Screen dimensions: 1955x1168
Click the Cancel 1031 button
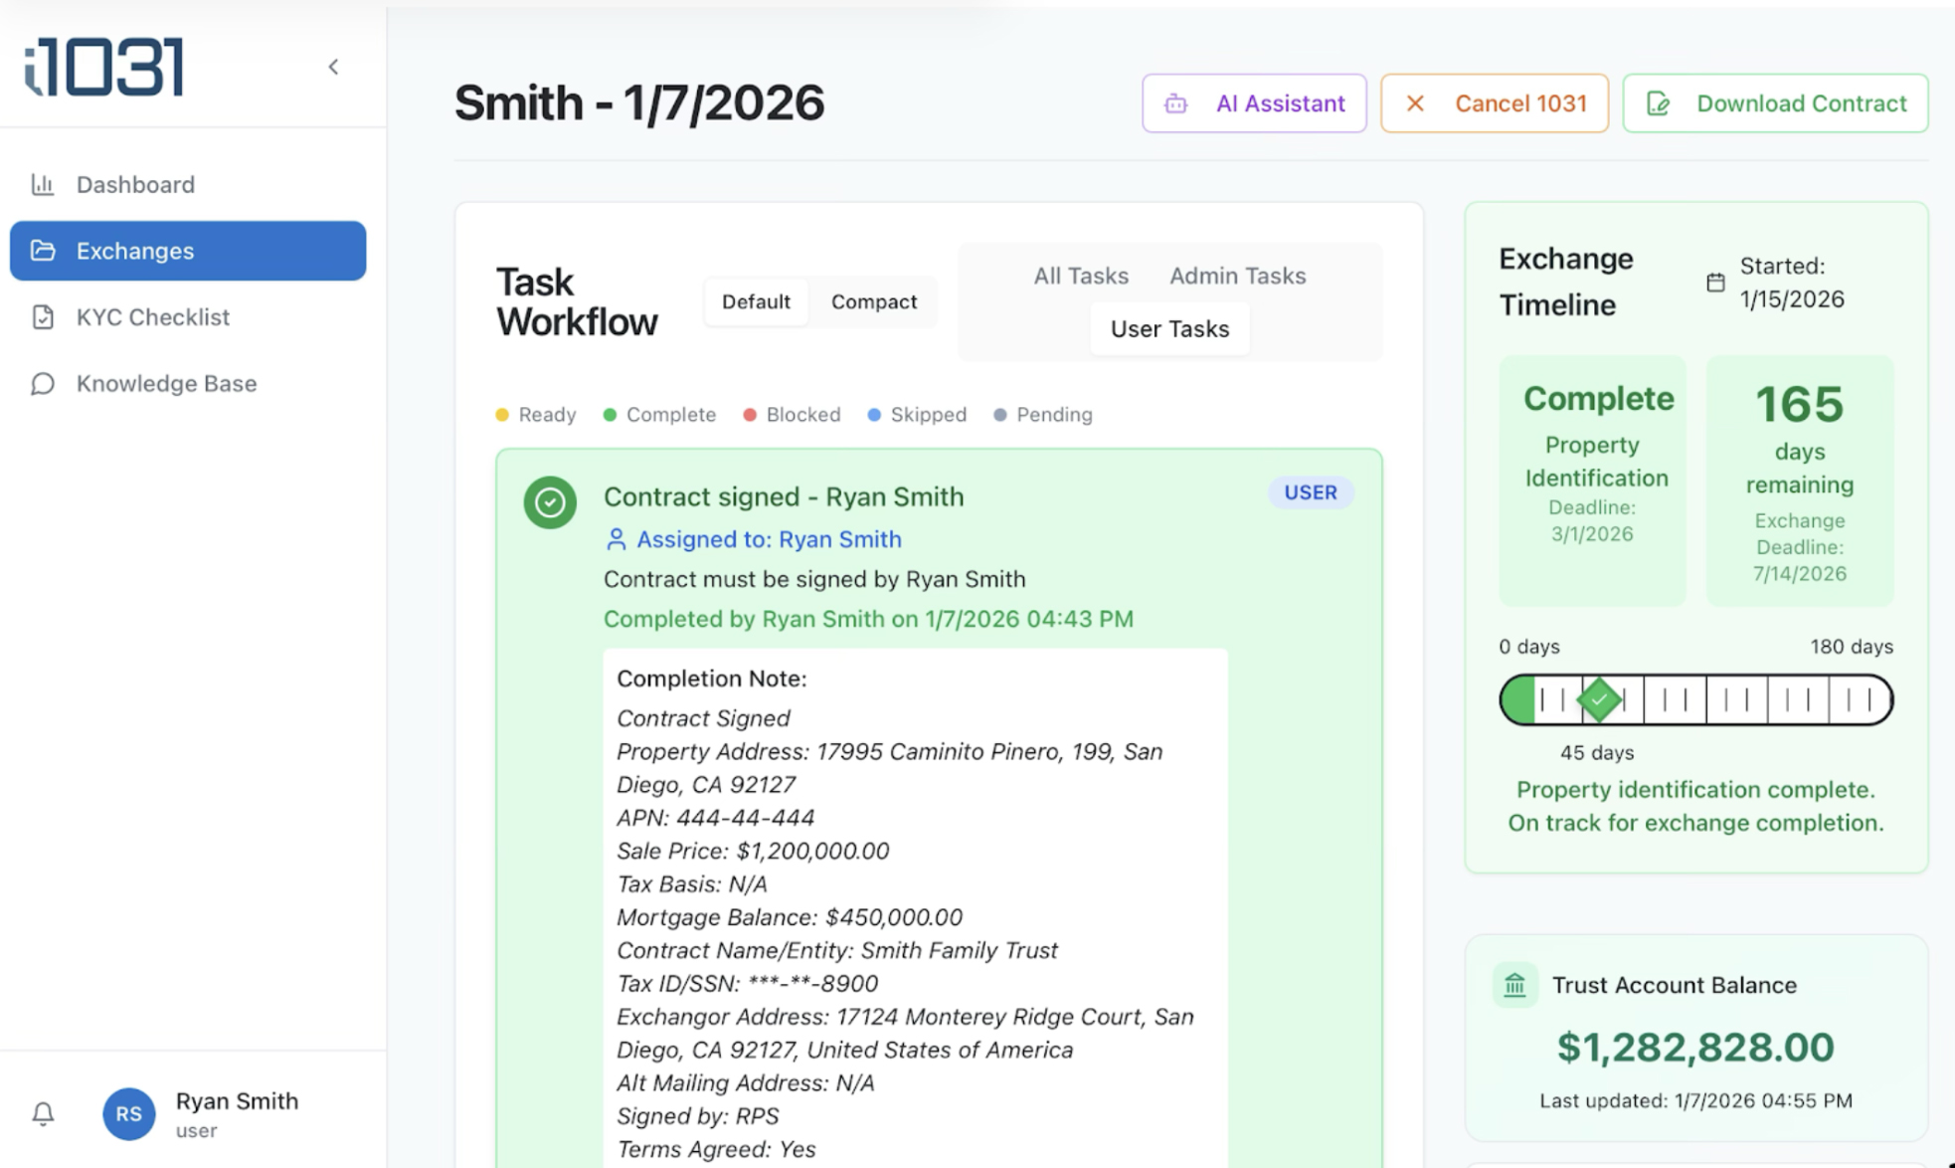1495,102
